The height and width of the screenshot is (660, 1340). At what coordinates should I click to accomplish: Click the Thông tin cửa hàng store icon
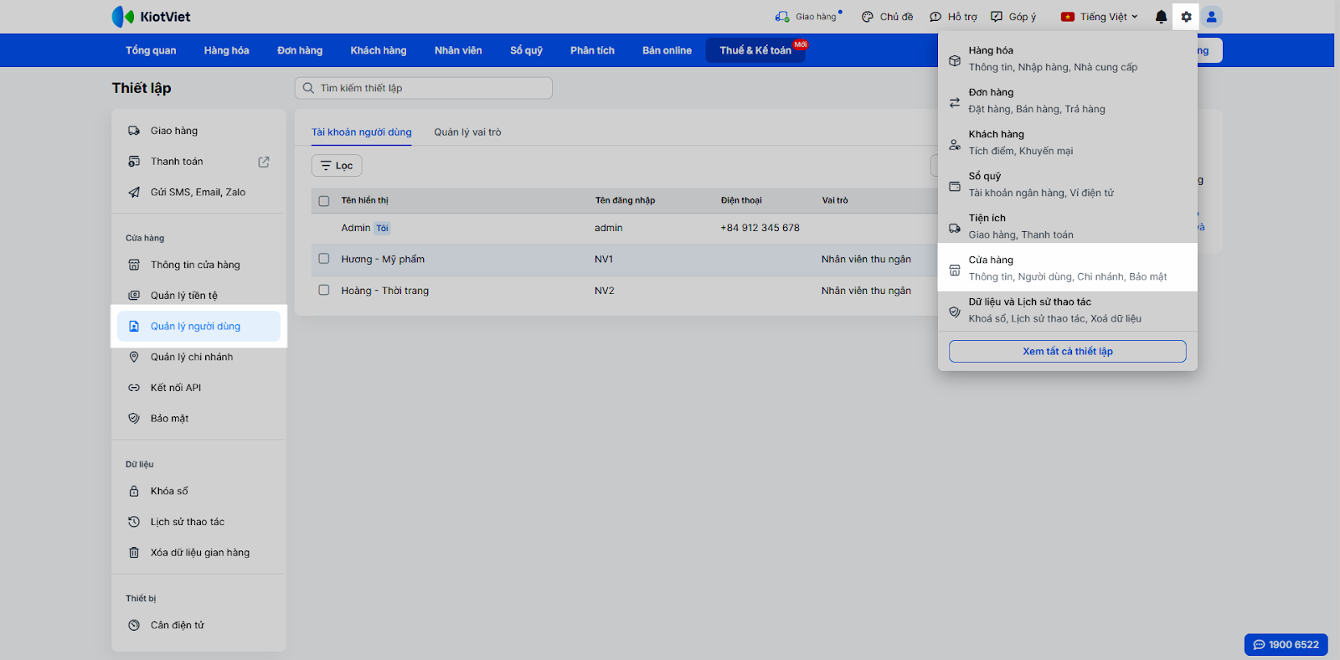[134, 265]
